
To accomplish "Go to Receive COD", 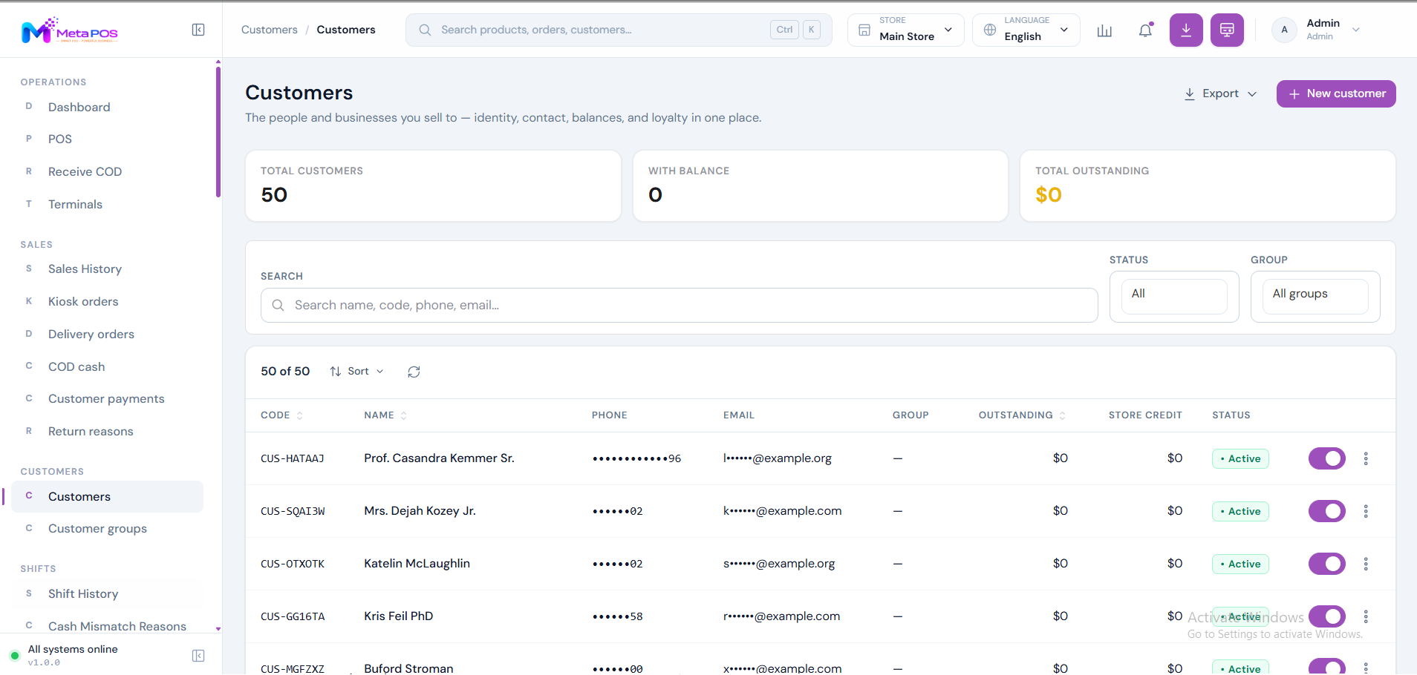I will [x=107, y=172].
